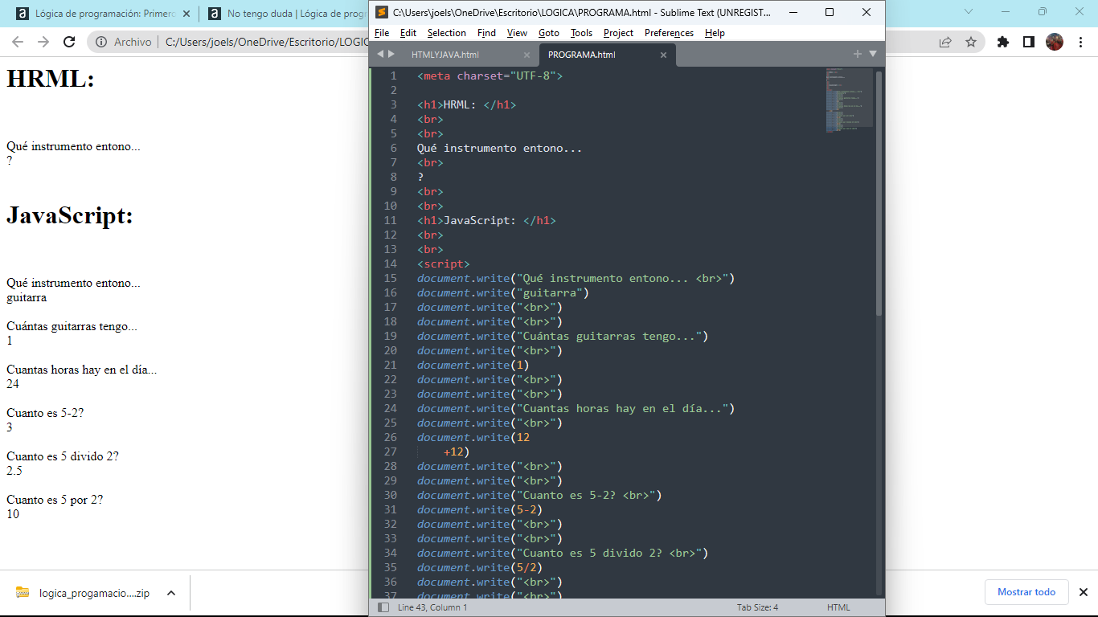This screenshot has width=1098, height=617.
Task: Click the Archivo site info icon
Action: point(101,42)
